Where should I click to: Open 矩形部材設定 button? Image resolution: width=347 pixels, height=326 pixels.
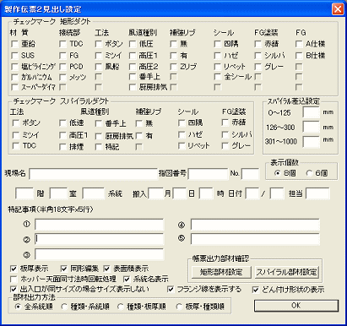pyautogui.click(x=221, y=272)
